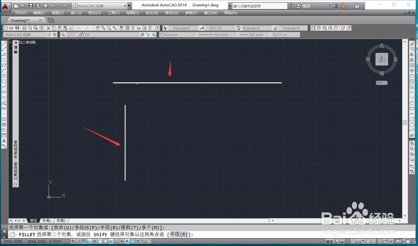Screen dimensions: 418x246
Task: Select the Move tool in modify toolbar
Action: [412, 70]
